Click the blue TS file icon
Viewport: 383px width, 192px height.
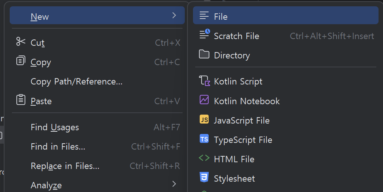pyautogui.click(x=204, y=139)
